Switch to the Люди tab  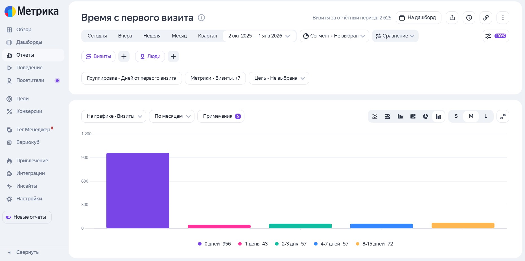point(150,56)
